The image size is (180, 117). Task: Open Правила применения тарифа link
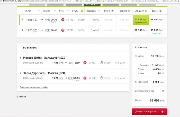(x=33, y=87)
